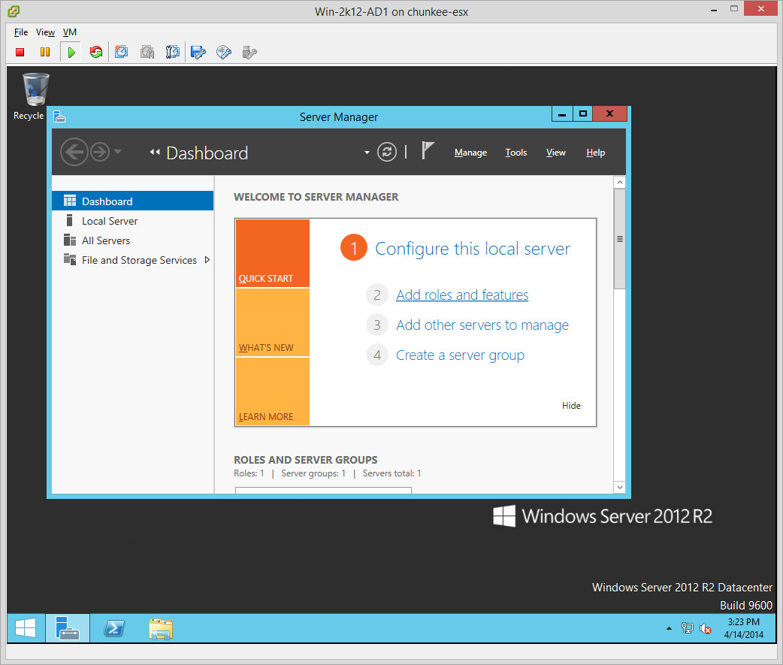Reset the VM using the restart icon
783x665 pixels.
(95, 52)
